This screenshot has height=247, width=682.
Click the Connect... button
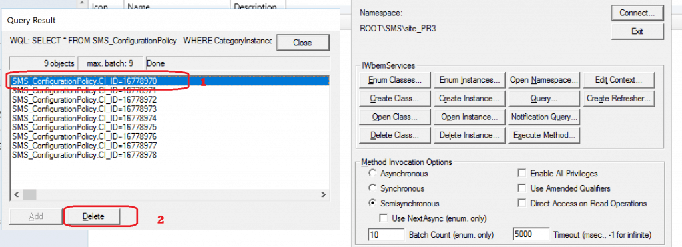637,13
